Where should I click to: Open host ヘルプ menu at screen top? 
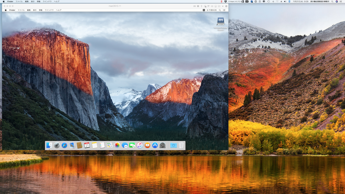(x=57, y=1)
